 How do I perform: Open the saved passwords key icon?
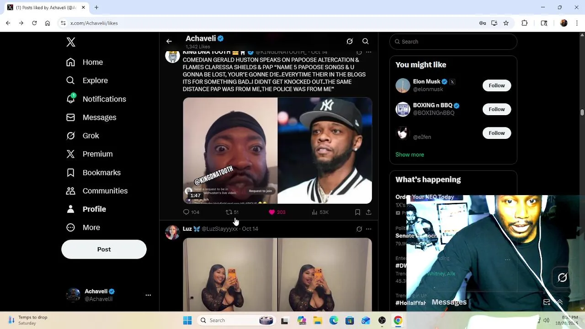[x=483, y=23]
